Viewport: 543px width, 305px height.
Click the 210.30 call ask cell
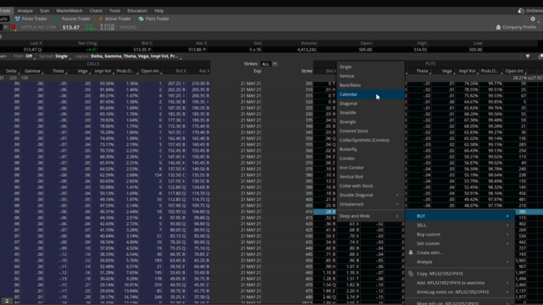(x=200, y=83)
